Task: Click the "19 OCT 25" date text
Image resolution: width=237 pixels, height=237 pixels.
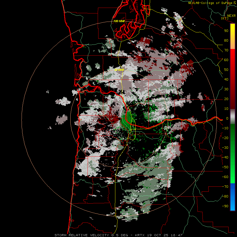Action: [x=158, y=235]
